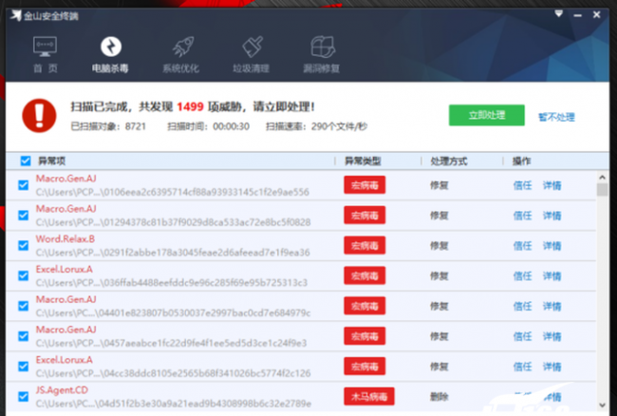Uncheck the first Macro.Gen.AJ 0106eea2 row checkbox
This screenshot has height=416, width=617.
(23, 185)
